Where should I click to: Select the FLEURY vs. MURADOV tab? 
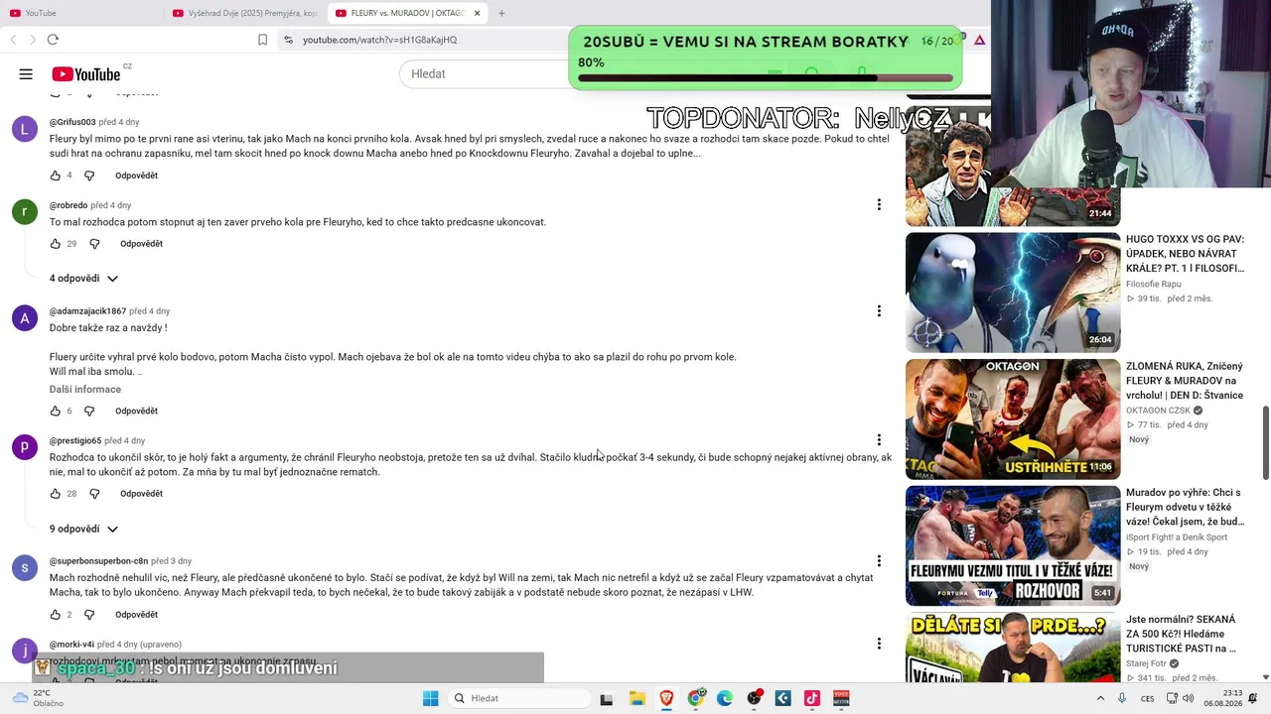pyautogui.click(x=407, y=13)
